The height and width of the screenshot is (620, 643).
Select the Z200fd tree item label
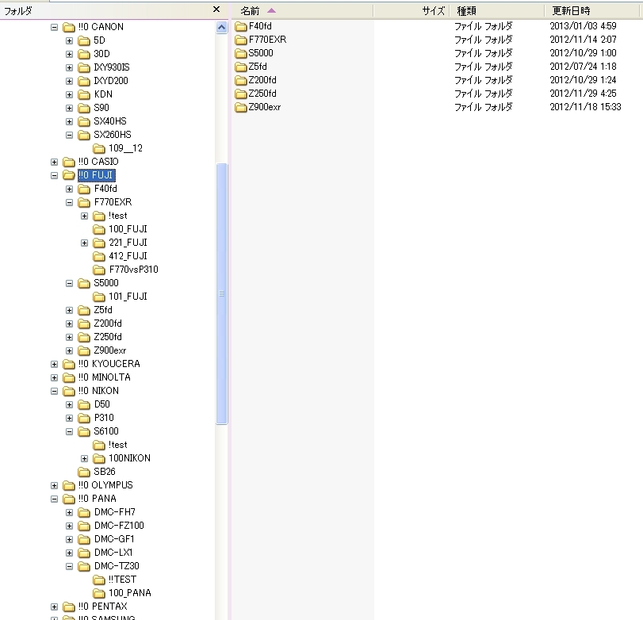coord(108,323)
